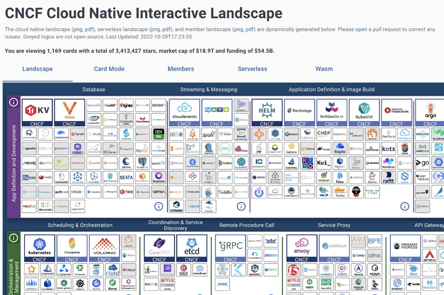Click the MuleSoft logo tile
Image resolution: width=444 pixels, height=295 pixels.
tap(430, 284)
